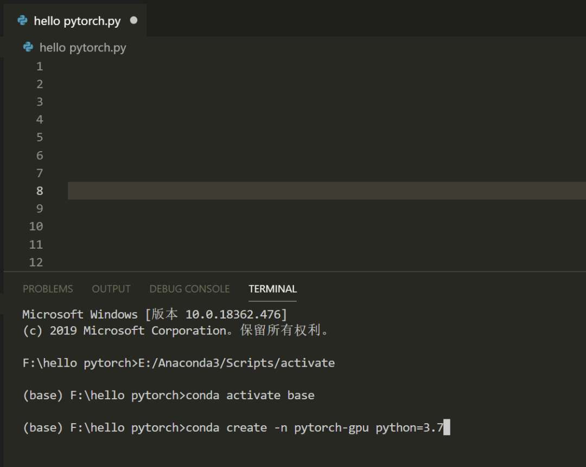The image size is (586, 467).
Task: Show the DEBUG CONSOLE panel tab
Action: click(189, 289)
